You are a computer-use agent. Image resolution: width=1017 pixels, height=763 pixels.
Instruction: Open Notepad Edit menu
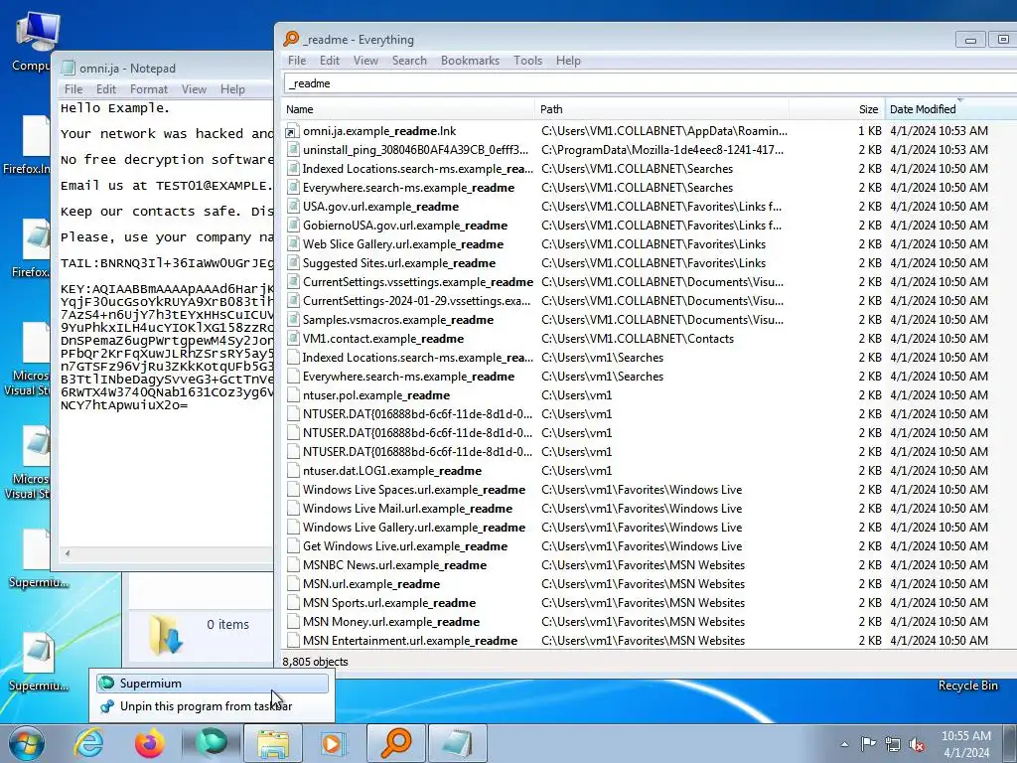pyautogui.click(x=105, y=89)
